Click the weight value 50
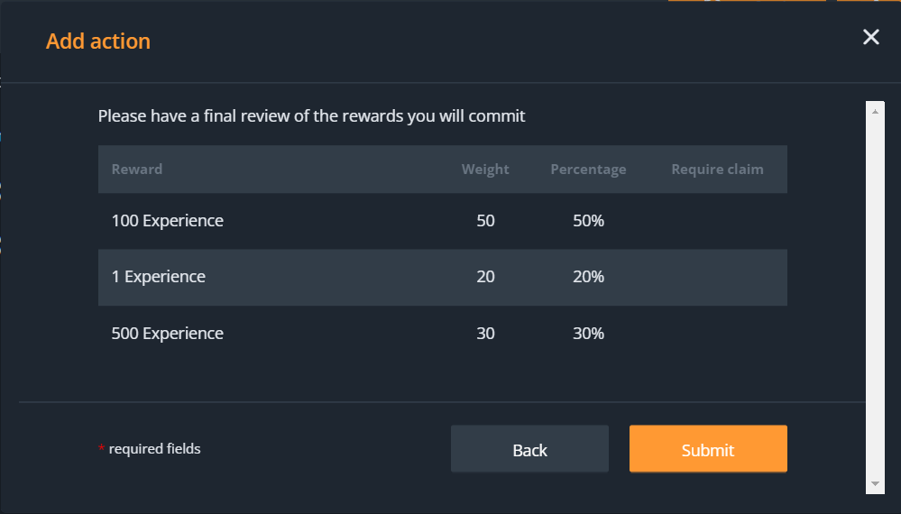901x514 pixels. click(485, 221)
